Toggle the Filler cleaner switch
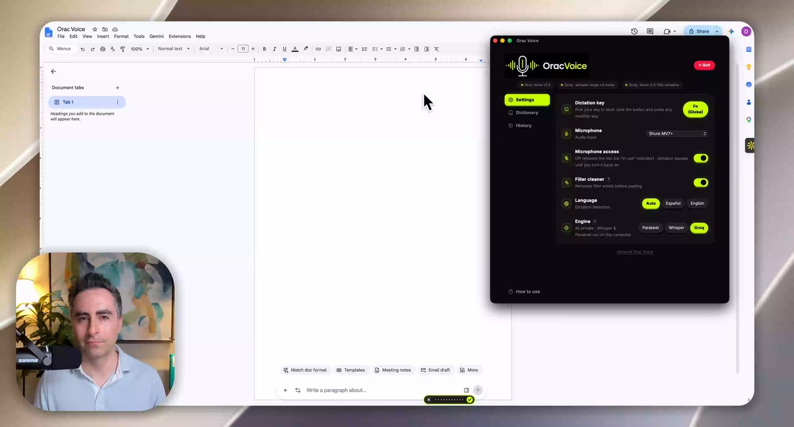Viewport: 794px width, 427px height. point(700,182)
